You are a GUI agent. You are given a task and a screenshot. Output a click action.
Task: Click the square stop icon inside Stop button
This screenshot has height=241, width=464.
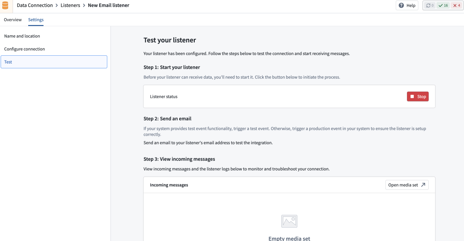[412, 96]
